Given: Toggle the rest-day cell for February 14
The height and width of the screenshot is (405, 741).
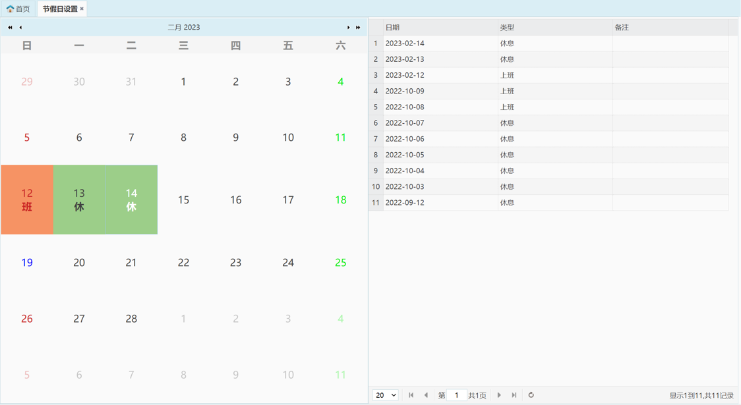Looking at the screenshot, I should [131, 200].
